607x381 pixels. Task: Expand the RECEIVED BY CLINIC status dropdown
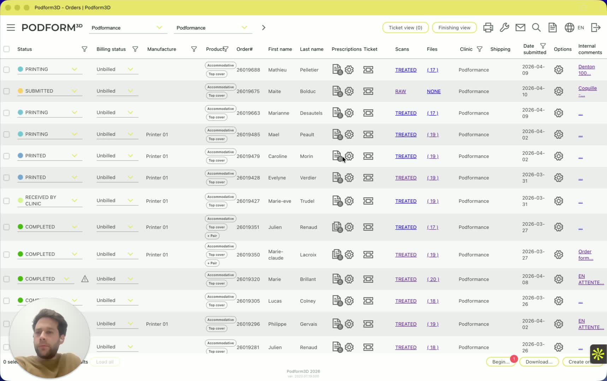click(50, 200)
